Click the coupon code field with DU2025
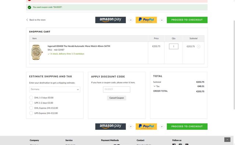The width and height of the screenshot is (235, 145). coord(117,89)
